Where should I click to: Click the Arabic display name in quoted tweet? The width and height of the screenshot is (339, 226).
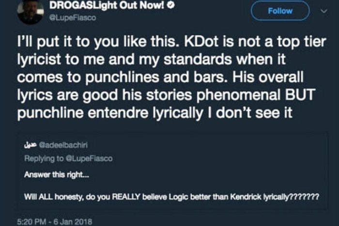(x=31, y=145)
